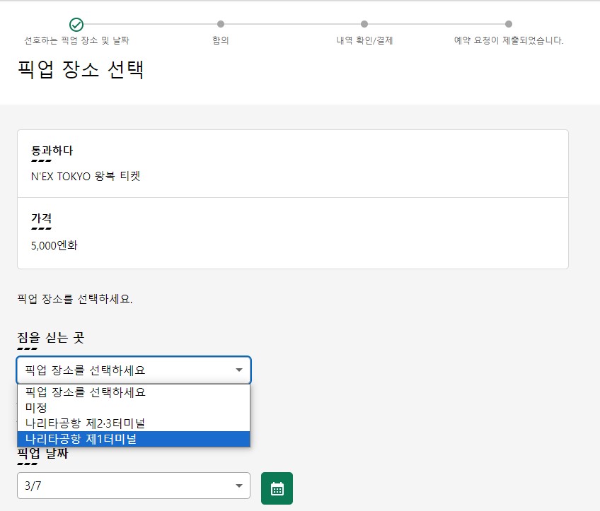Click the 예약 요청이 제출되었습니다. step label
This screenshot has height=511, width=600.
[509, 40]
